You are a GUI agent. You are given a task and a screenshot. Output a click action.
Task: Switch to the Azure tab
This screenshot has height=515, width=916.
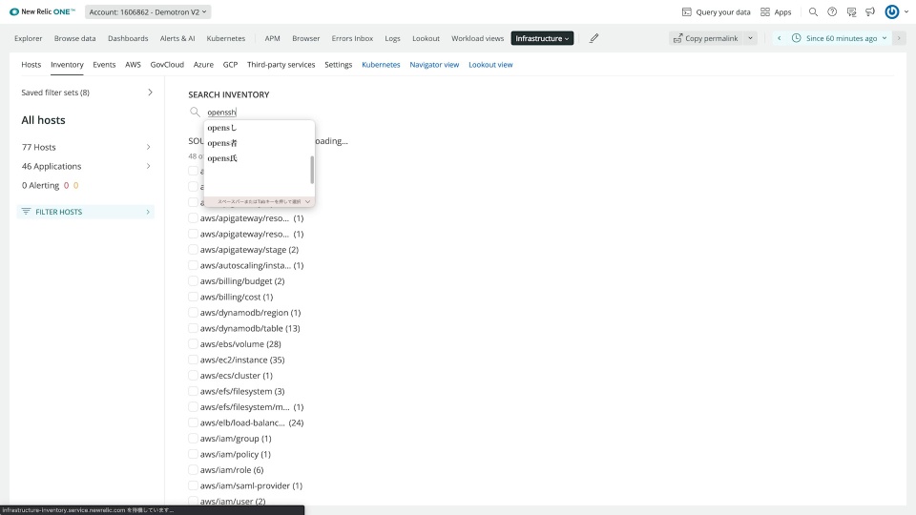[203, 64]
